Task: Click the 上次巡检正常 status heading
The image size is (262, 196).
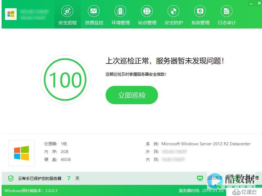Action: click(x=165, y=61)
